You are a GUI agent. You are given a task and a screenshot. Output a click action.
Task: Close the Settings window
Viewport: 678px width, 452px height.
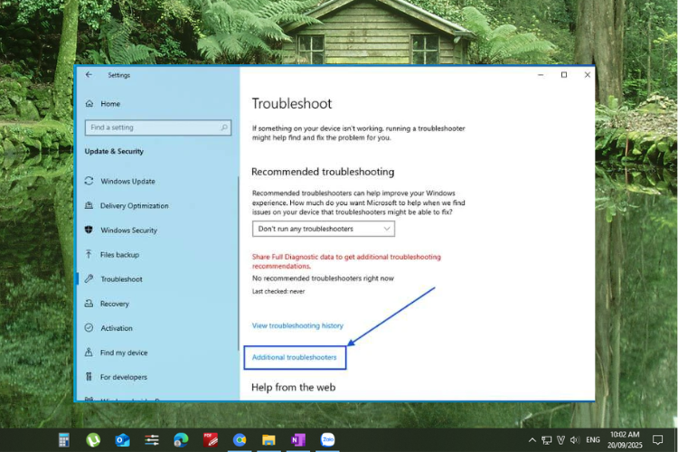pyautogui.click(x=588, y=75)
